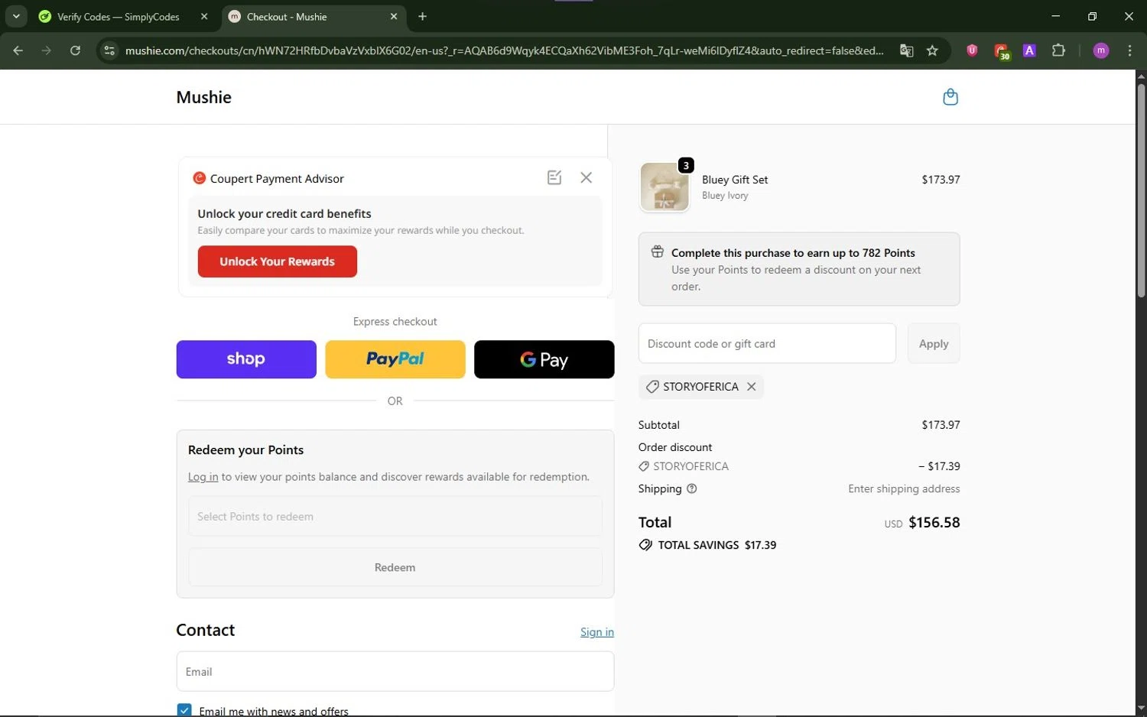
Task: Open Coupert feedback note icon
Action: click(x=554, y=177)
